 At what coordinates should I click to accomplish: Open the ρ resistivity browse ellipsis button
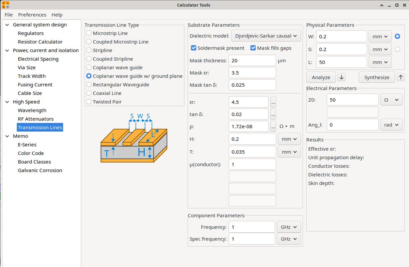point(273,126)
